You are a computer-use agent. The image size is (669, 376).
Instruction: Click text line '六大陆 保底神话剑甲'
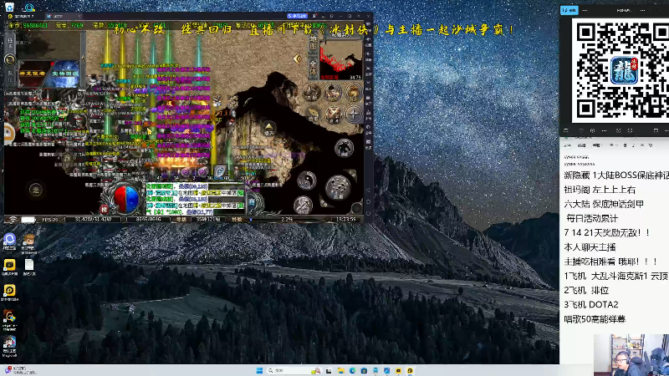604,204
